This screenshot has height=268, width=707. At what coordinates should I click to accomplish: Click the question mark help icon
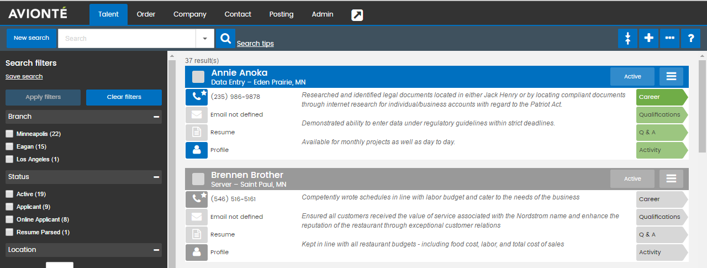point(690,38)
